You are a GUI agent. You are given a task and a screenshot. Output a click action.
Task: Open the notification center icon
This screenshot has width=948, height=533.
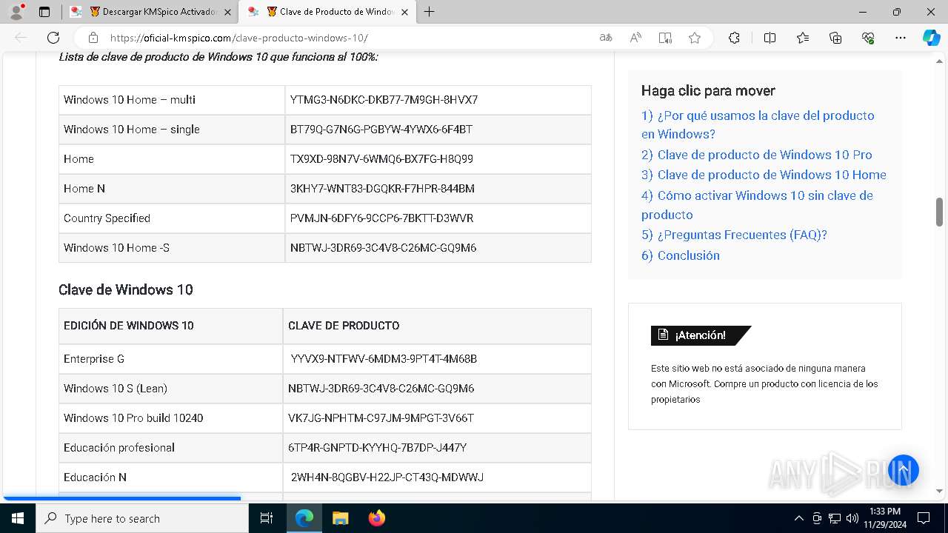pyautogui.click(x=924, y=518)
